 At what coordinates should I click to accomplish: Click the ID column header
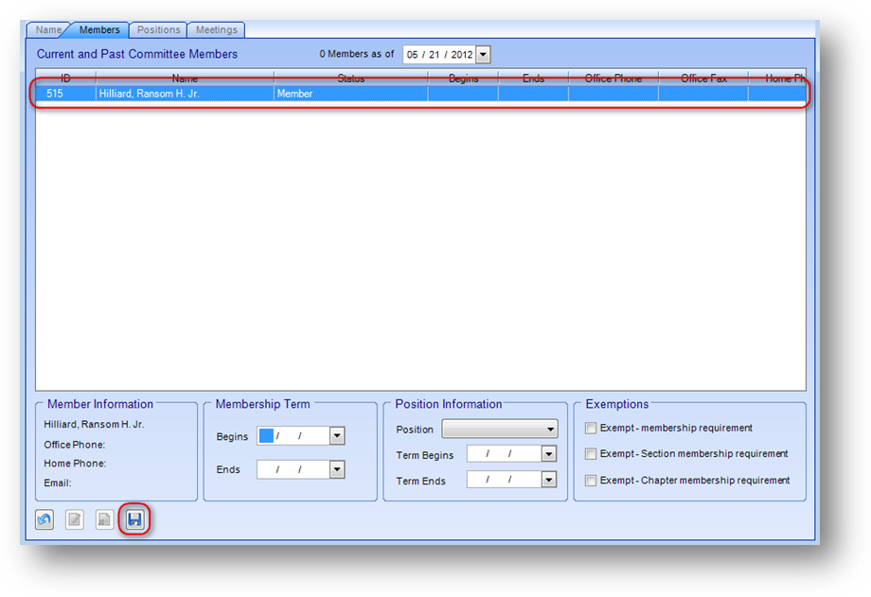65,79
